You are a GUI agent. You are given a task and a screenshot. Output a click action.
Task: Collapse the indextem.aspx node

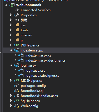coord(11,50)
